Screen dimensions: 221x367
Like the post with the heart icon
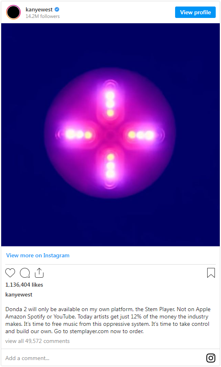(x=10, y=273)
